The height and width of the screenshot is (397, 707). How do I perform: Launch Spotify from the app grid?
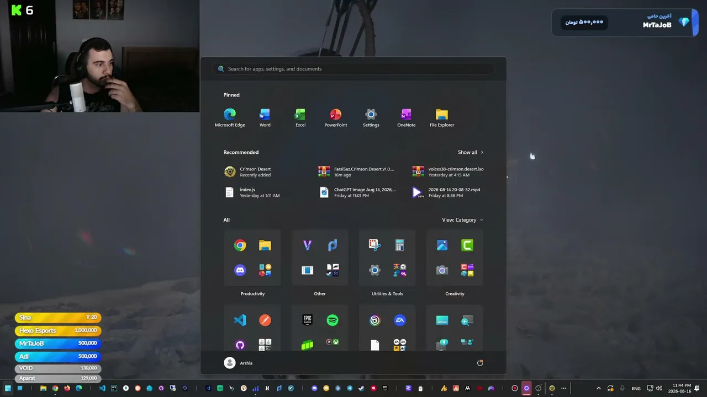[x=333, y=320]
